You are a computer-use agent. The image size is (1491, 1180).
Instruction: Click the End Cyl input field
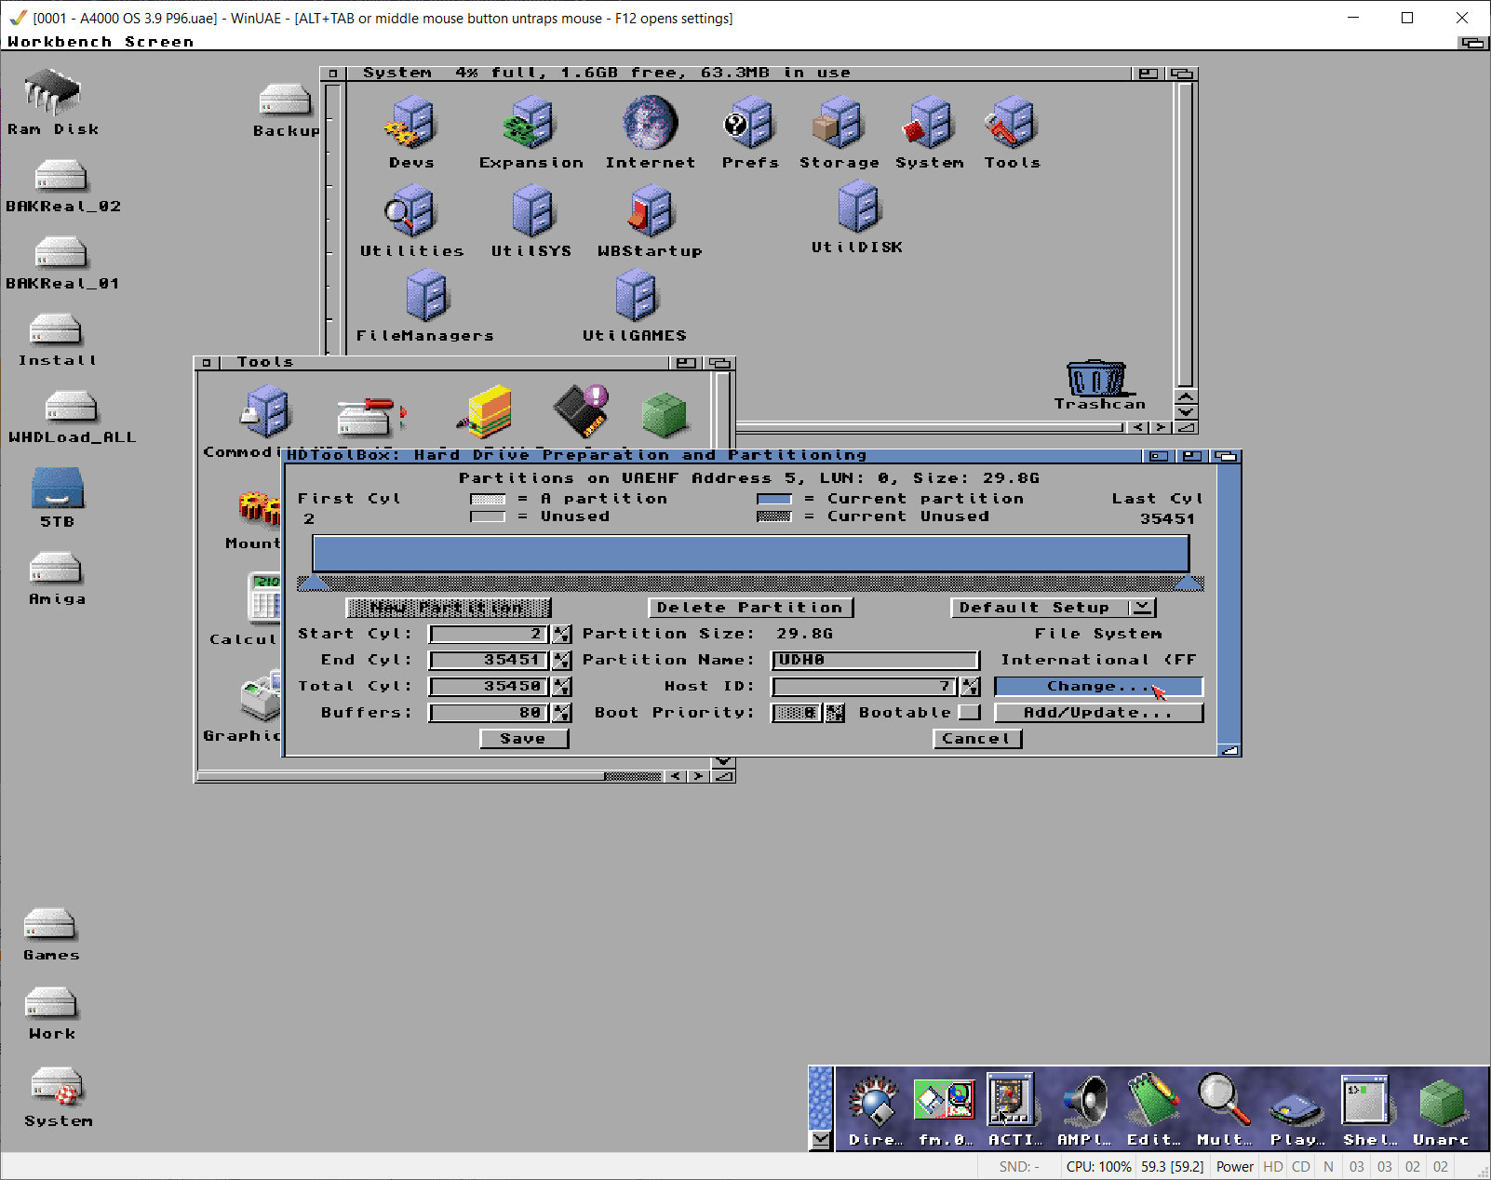tap(490, 660)
